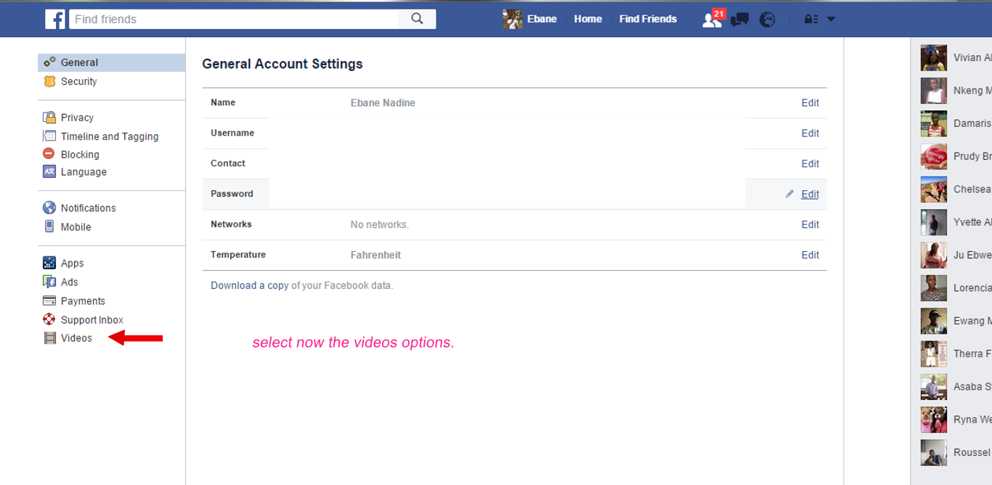Edit the Temperature setting
Screen dimensions: 992x485
click(x=810, y=256)
